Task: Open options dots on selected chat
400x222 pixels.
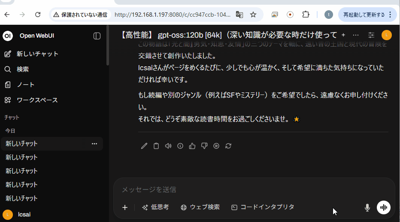Action: pos(94,144)
